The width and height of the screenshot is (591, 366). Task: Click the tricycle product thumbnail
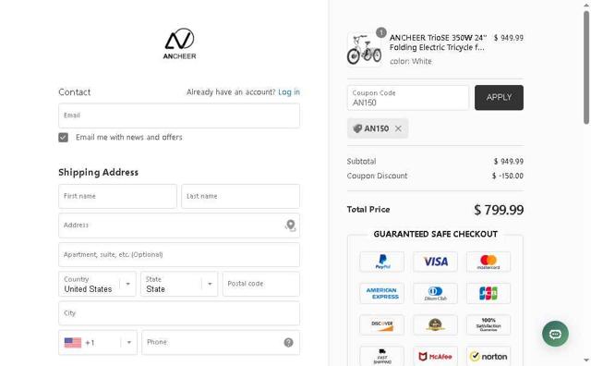click(364, 50)
